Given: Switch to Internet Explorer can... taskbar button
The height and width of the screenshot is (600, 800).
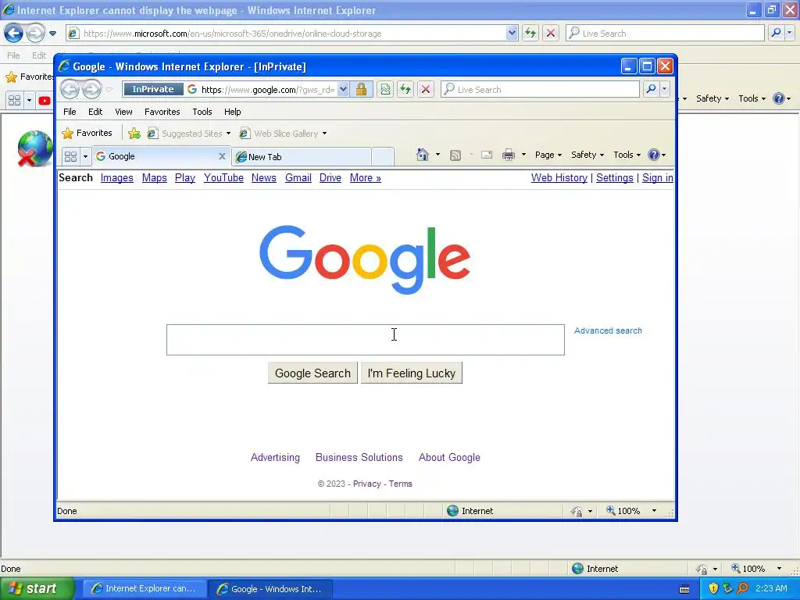Looking at the screenshot, I should click(145, 588).
